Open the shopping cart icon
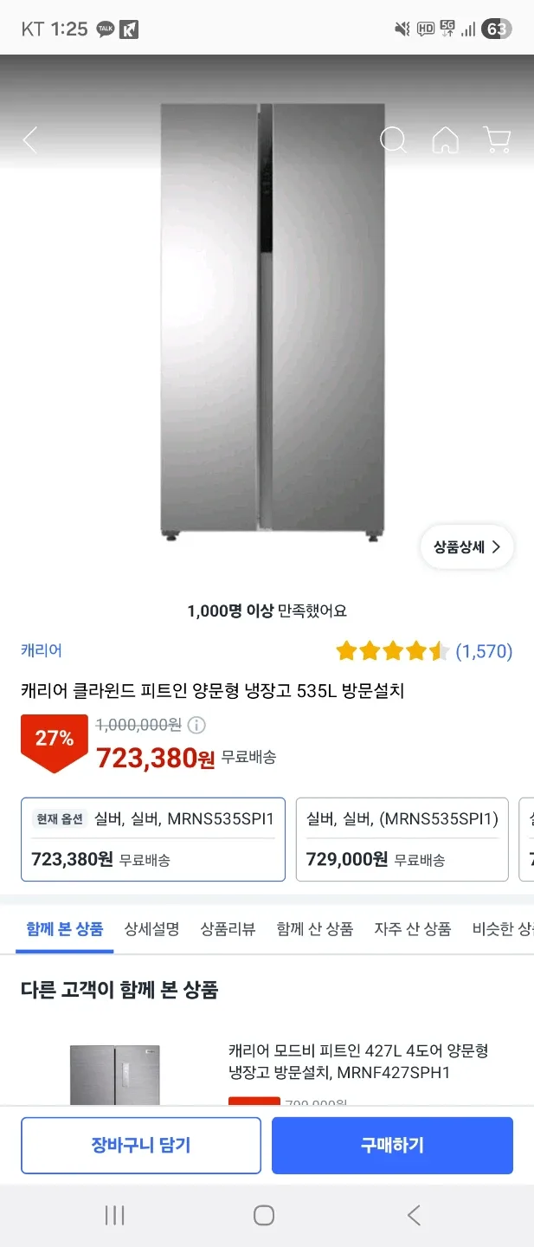Viewport: 534px width, 1247px height. [x=497, y=140]
